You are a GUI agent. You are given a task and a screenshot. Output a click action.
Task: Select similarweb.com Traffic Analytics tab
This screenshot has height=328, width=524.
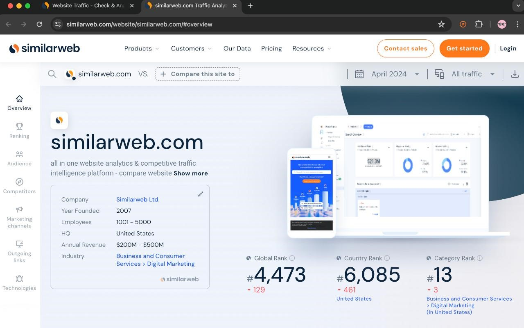[x=191, y=6]
